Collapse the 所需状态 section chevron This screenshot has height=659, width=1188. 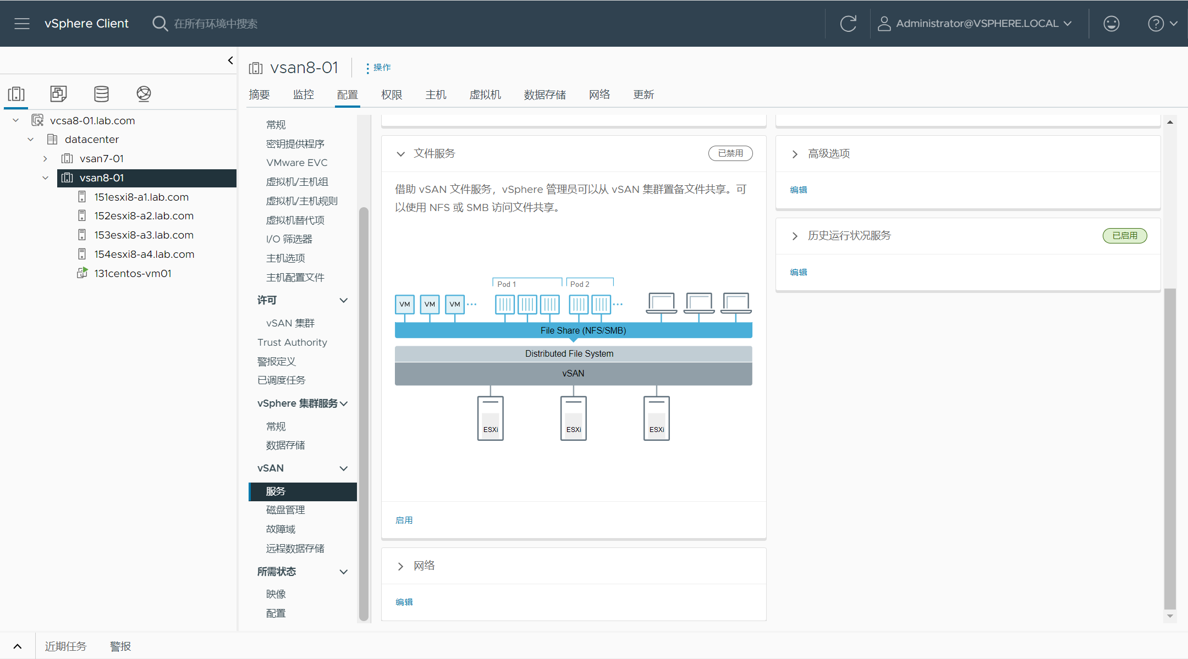pyautogui.click(x=344, y=572)
